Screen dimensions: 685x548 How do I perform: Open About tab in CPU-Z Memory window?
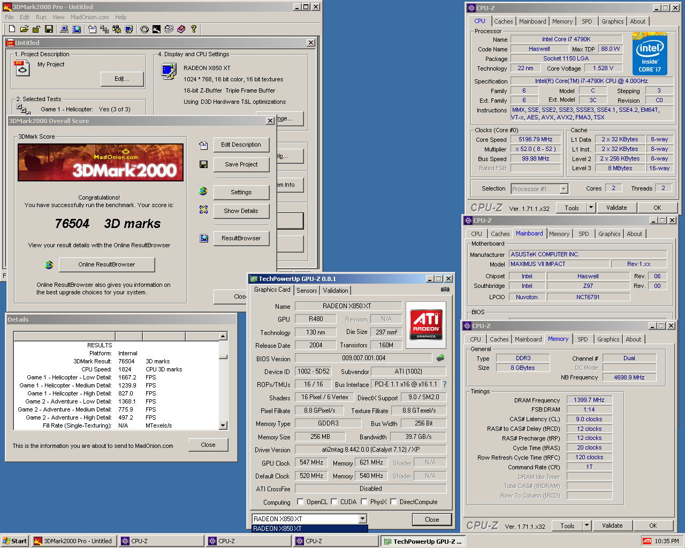pos(633,339)
